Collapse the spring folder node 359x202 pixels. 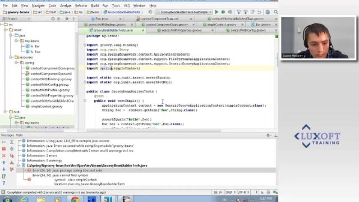click(x=16, y=62)
